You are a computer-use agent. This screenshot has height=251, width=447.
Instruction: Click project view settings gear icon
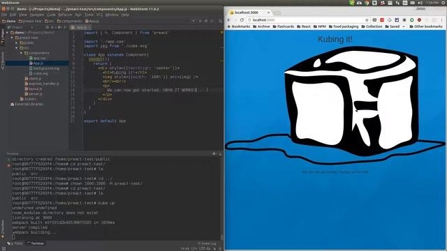(59, 27)
